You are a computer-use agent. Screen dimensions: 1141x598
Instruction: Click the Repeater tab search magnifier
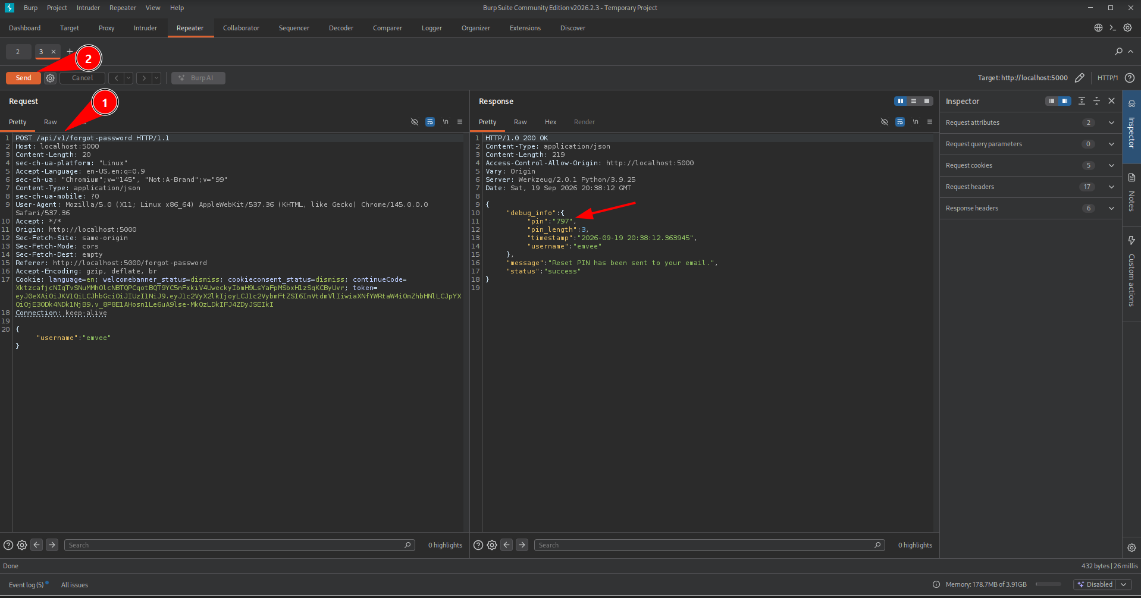[1118, 52]
